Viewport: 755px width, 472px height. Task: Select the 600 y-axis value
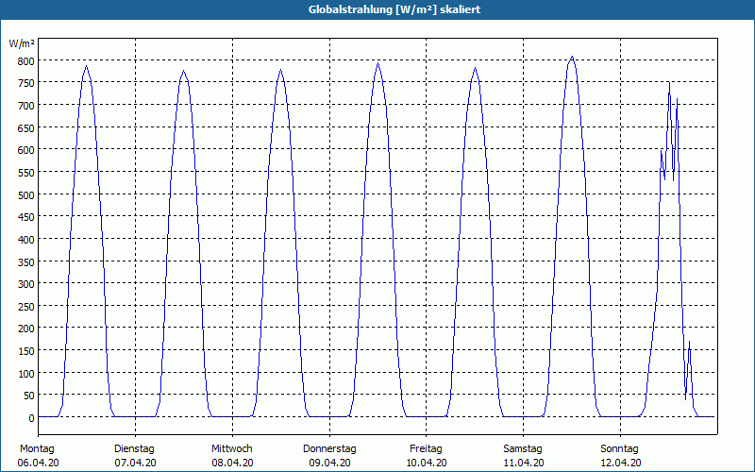click(26, 150)
